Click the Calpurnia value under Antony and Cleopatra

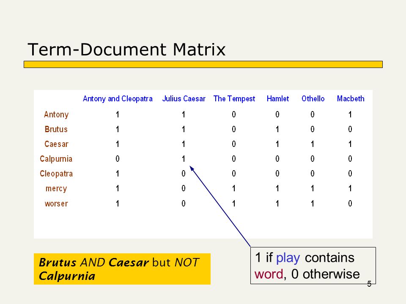pos(118,159)
